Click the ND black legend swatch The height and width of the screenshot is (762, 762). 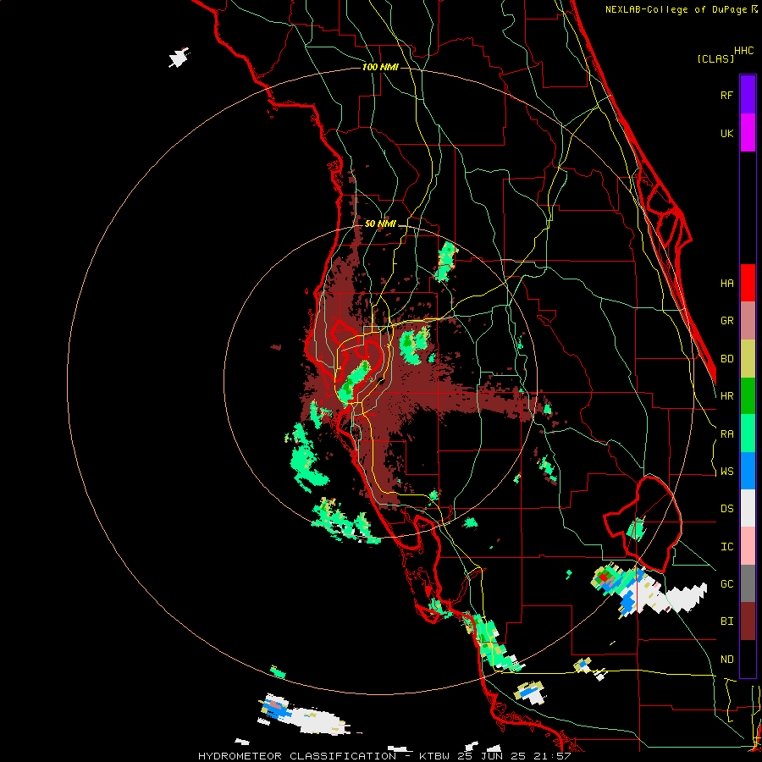click(x=748, y=659)
